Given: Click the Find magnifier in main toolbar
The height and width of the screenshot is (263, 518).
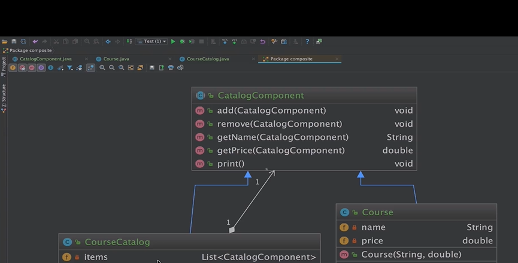Looking at the screenshot, I should pos(87,41).
